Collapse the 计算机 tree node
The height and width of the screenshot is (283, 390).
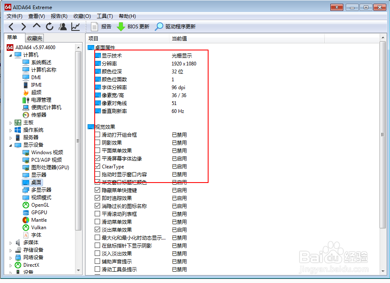(x=10, y=55)
